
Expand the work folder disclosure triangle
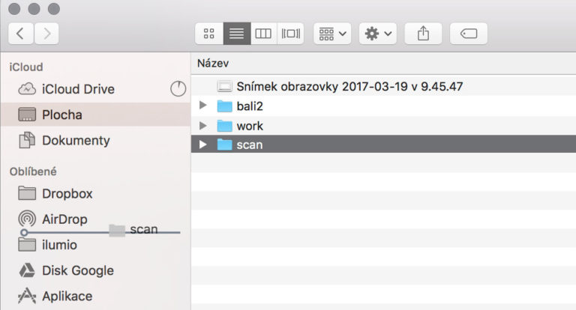(202, 125)
